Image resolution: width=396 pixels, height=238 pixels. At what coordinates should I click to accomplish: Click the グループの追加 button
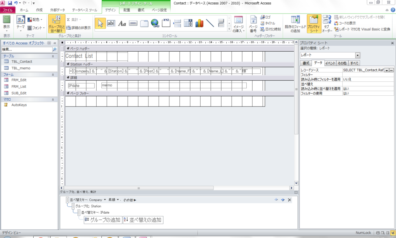[x=102, y=219]
